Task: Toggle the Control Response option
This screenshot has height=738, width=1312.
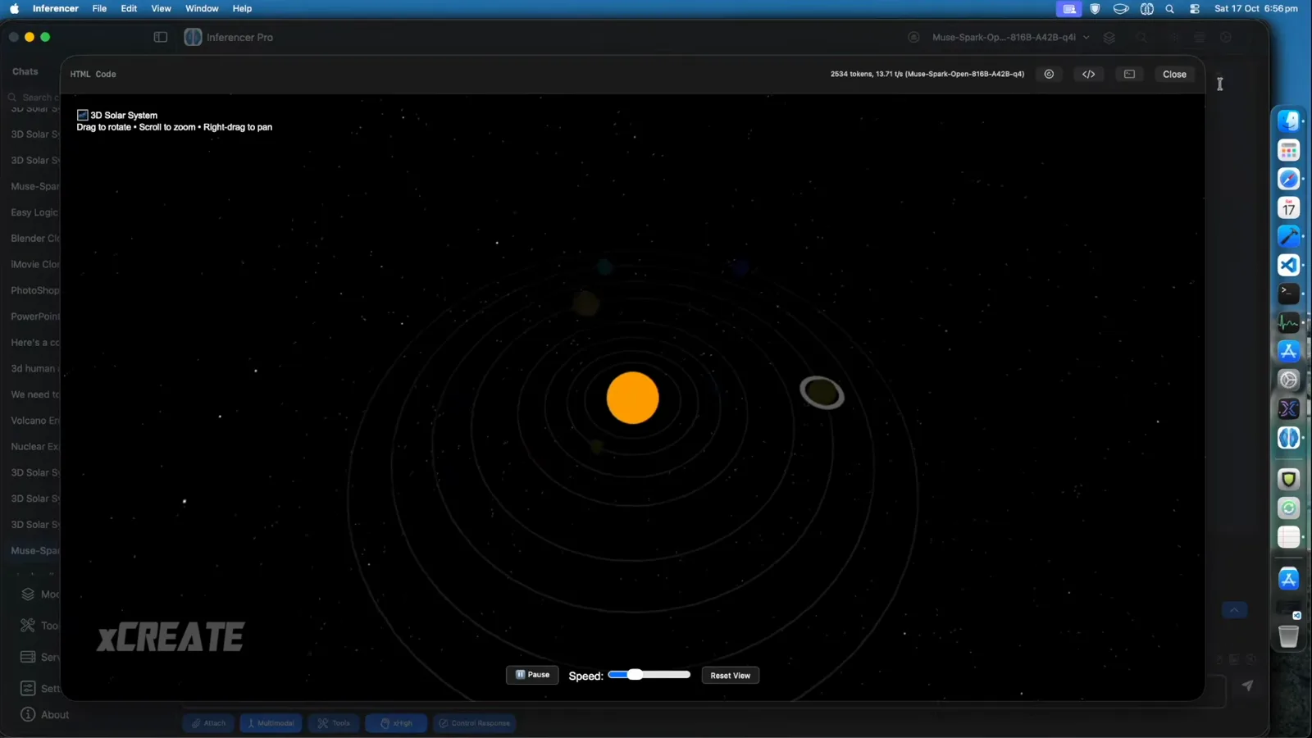Action: 474,723
